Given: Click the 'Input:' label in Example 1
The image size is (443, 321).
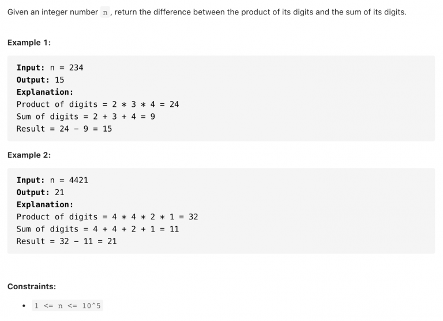Looking at the screenshot, I should point(31,68).
